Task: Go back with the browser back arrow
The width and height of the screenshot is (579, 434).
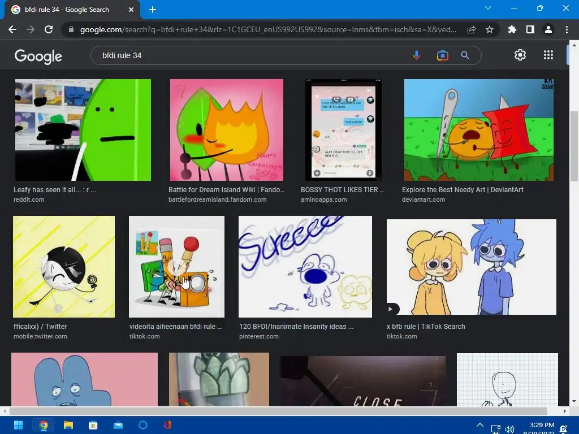Action: tap(12, 29)
